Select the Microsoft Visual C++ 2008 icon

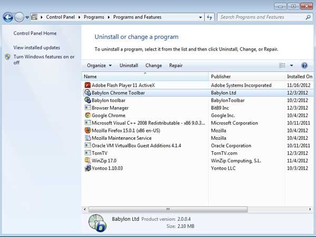click(87, 123)
